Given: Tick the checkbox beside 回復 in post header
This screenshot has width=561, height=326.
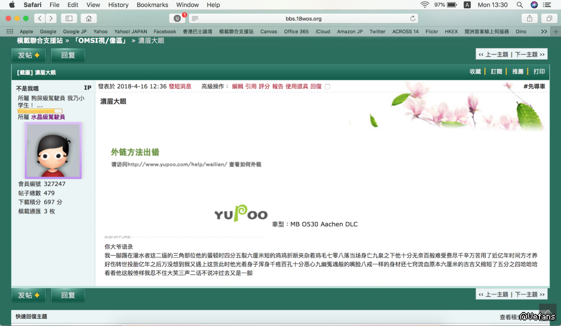Looking at the screenshot, I should pyautogui.click(x=327, y=87).
